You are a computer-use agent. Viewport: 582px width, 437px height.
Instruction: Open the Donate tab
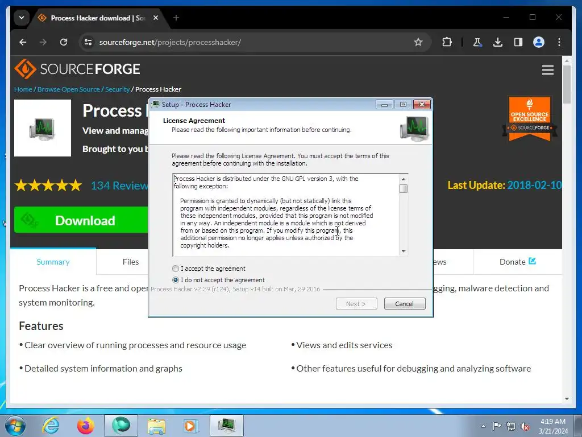click(x=517, y=262)
